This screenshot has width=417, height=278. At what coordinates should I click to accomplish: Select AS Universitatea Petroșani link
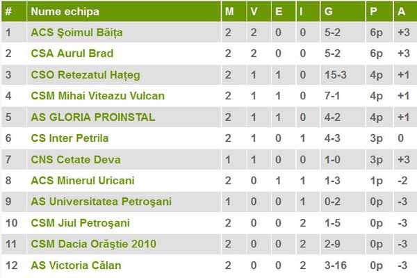click(x=101, y=202)
